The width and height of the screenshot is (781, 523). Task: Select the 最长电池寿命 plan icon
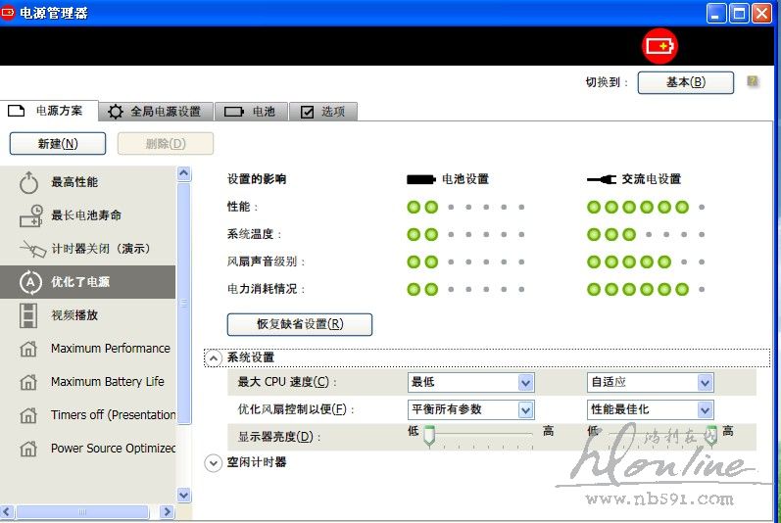30,215
